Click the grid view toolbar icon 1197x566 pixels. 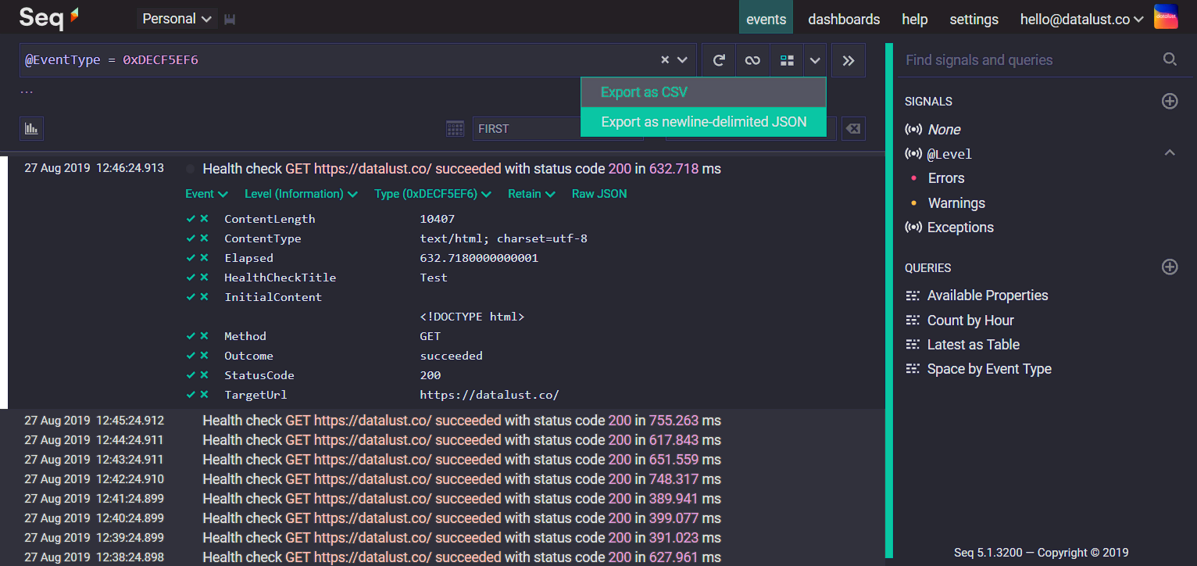[x=787, y=60]
